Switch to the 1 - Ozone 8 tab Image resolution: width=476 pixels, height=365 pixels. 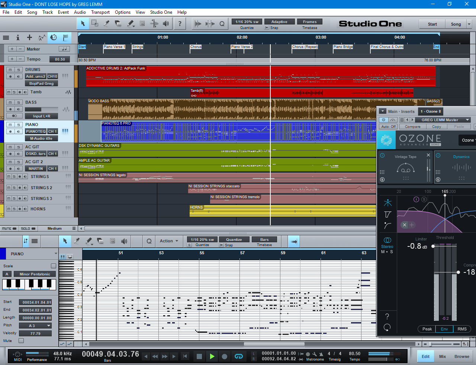pos(431,112)
